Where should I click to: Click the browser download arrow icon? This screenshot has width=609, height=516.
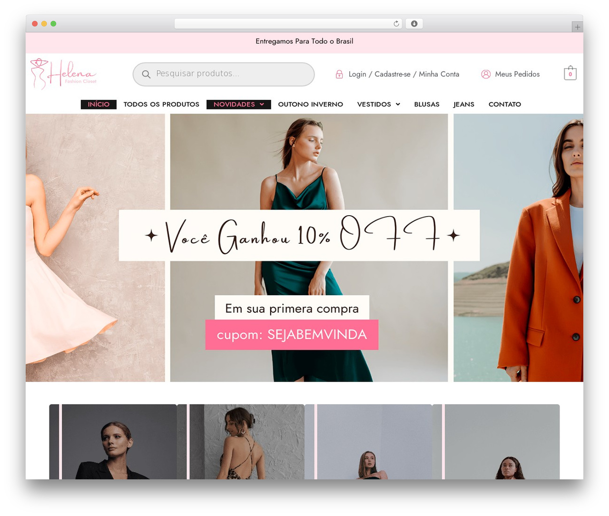coord(414,24)
